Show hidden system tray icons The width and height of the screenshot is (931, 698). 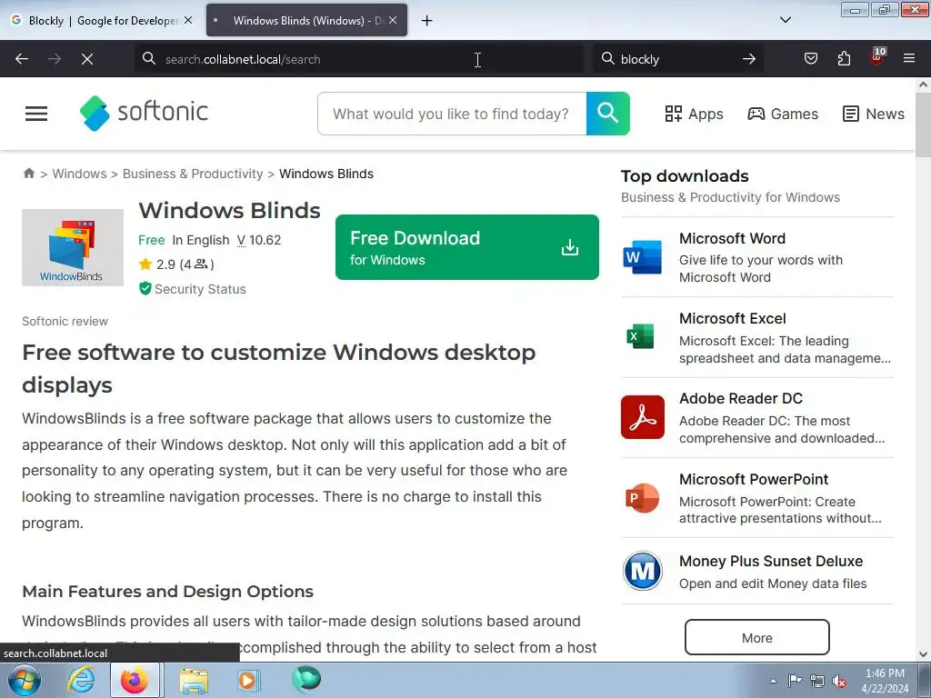coord(773,681)
